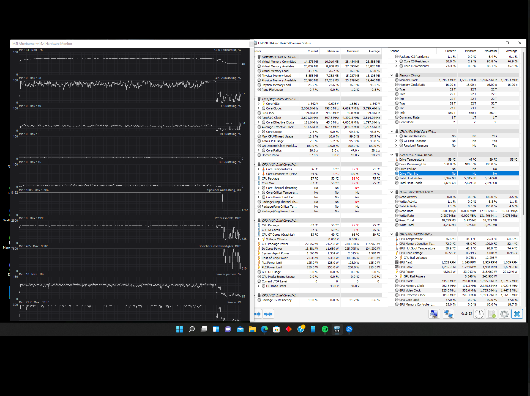Select Memory Clock Ratio row
The image size is (530, 396).
click(457, 85)
